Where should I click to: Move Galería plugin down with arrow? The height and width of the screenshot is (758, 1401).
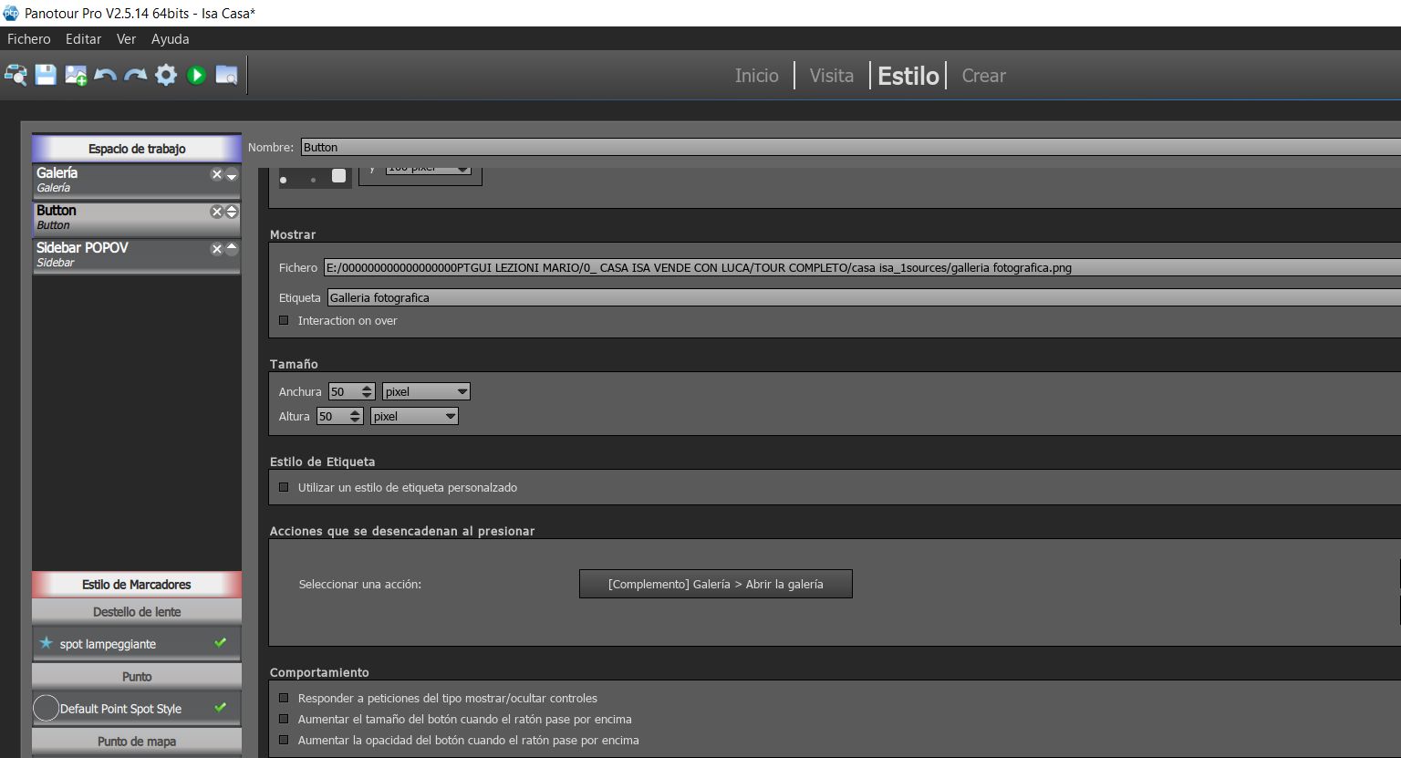[x=232, y=176]
